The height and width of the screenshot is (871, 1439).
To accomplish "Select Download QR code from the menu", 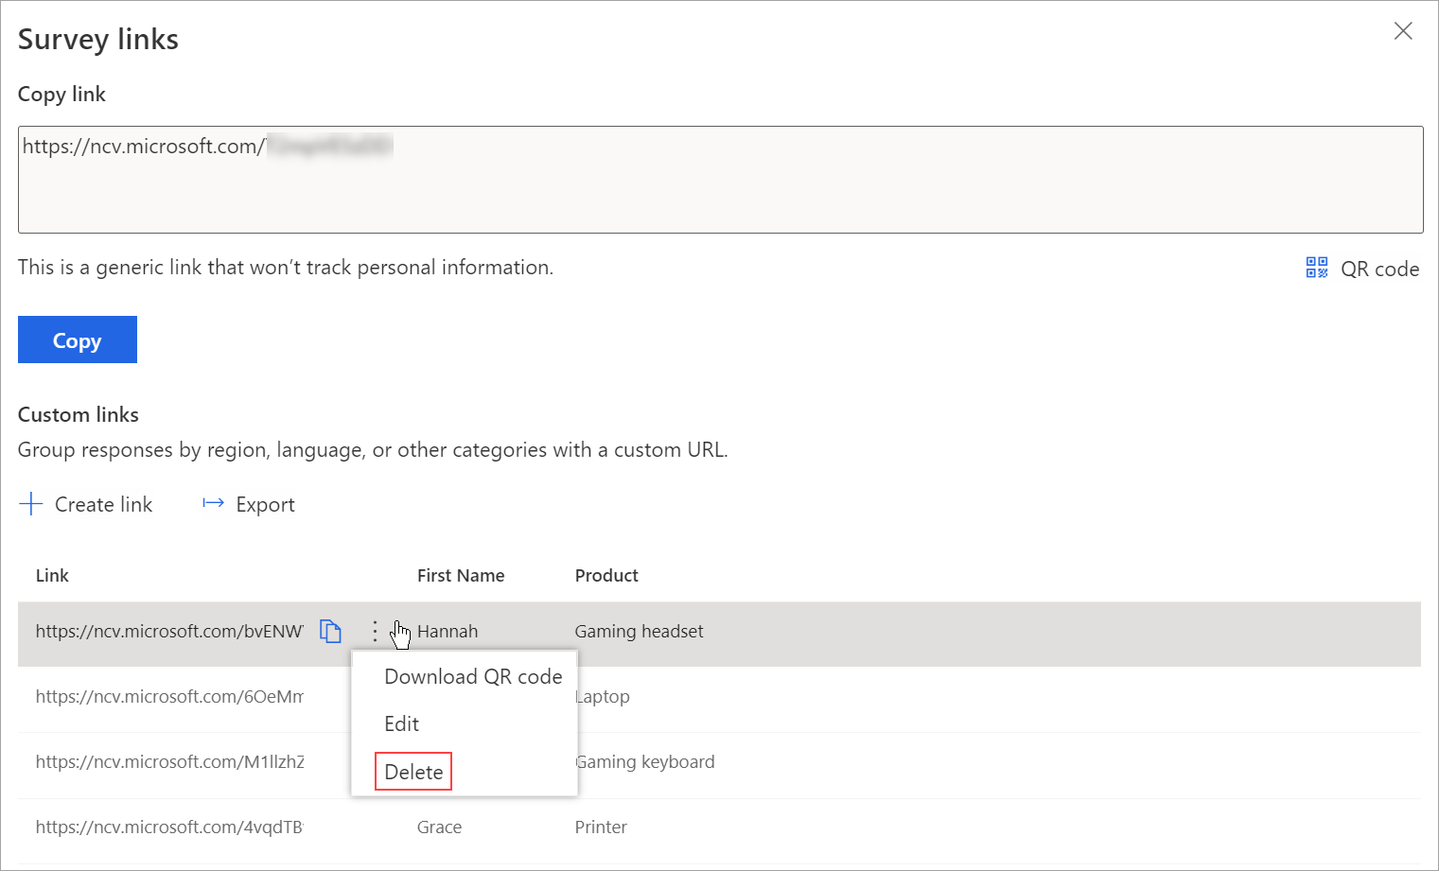I will coord(472,675).
